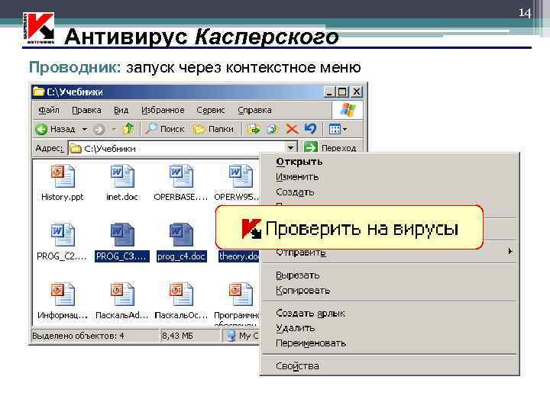Select the PROG_C3 document icon
This screenshot has width=550, height=412.
click(121, 234)
